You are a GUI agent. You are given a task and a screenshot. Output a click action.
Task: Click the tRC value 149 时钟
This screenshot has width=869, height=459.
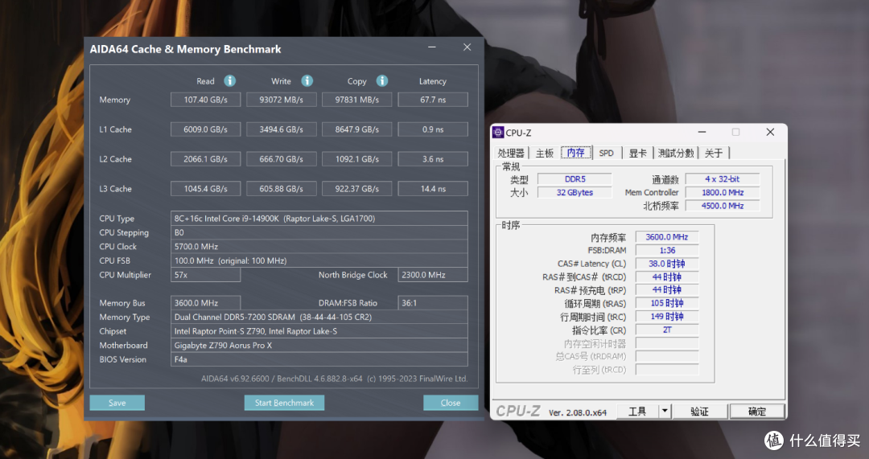pos(667,317)
